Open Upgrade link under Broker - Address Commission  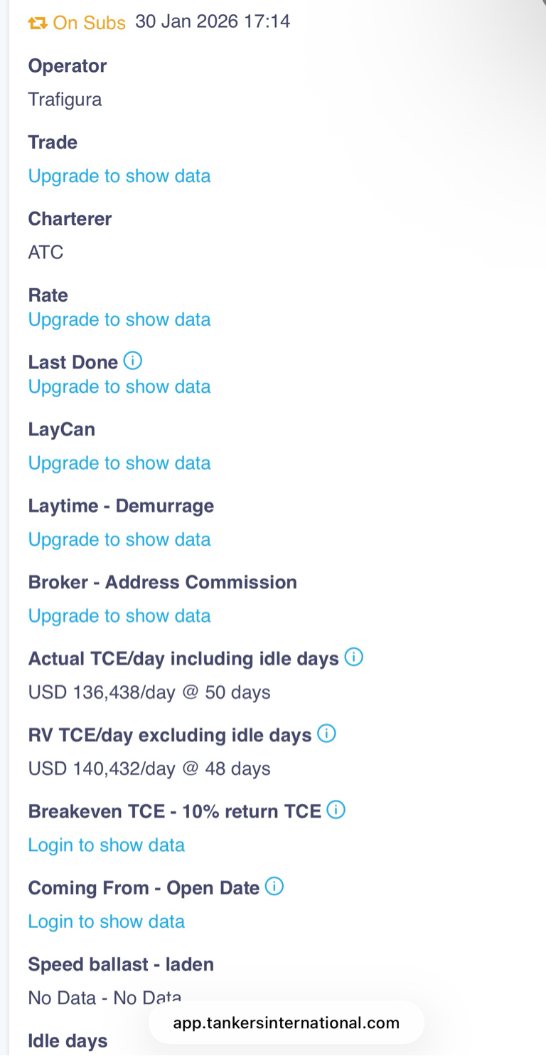pyautogui.click(x=119, y=616)
